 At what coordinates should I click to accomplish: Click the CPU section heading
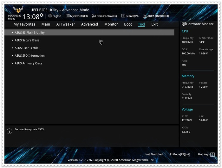(x=185, y=31)
